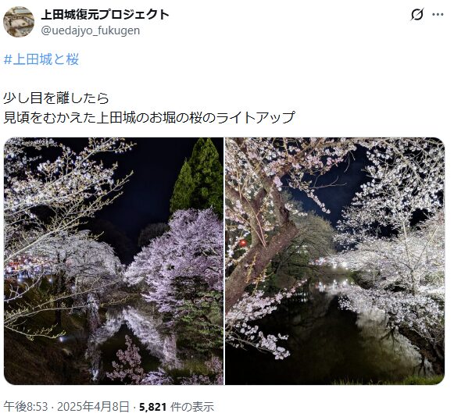Open the three-dot more options menu
The image size is (454, 417).
[438, 15]
